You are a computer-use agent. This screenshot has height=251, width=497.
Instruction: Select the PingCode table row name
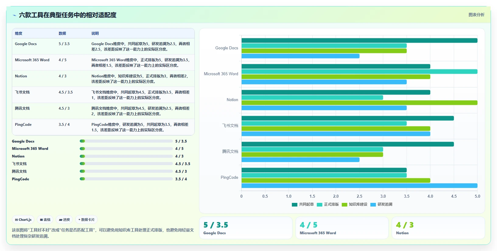(x=23, y=125)
